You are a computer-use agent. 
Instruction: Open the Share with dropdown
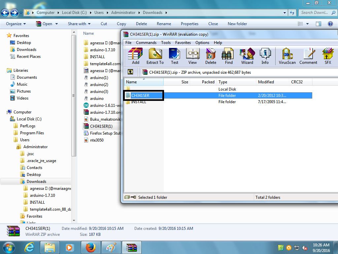pos(79,24)
